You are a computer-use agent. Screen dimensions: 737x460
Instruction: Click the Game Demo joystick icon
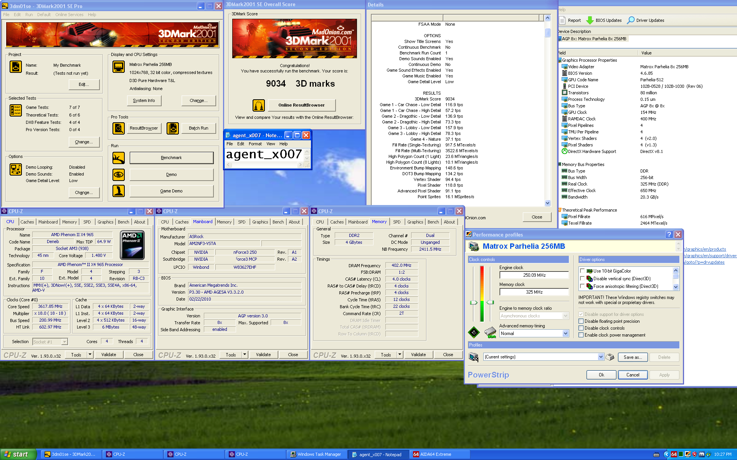[x=119, y=191]
